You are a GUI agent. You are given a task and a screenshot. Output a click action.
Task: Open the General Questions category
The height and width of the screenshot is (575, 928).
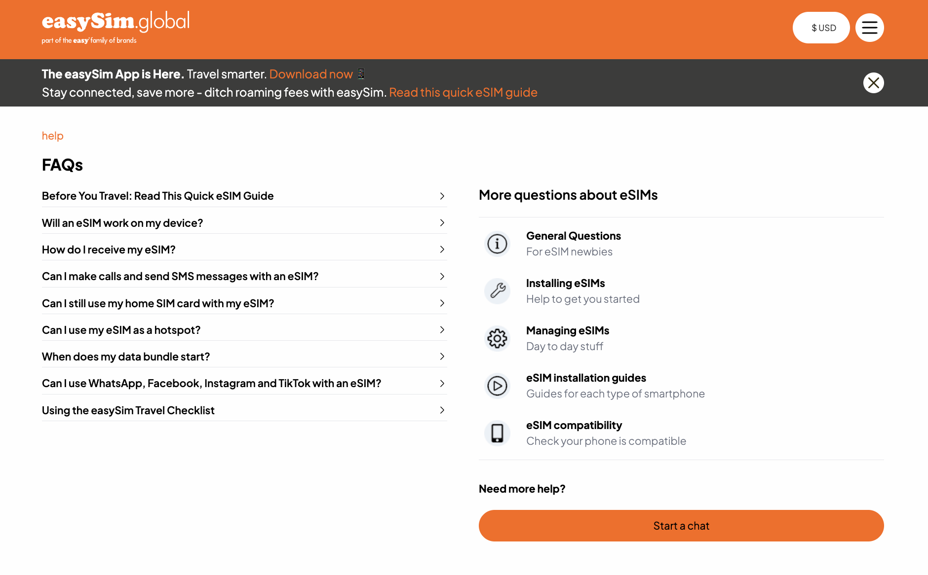574,236
